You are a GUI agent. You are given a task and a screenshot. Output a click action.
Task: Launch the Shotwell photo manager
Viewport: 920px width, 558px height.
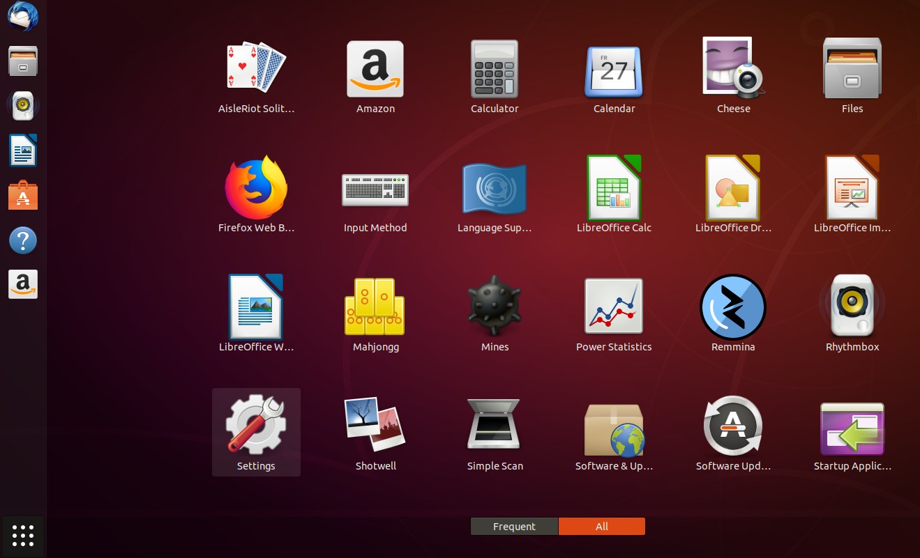(x=375, y=433)
